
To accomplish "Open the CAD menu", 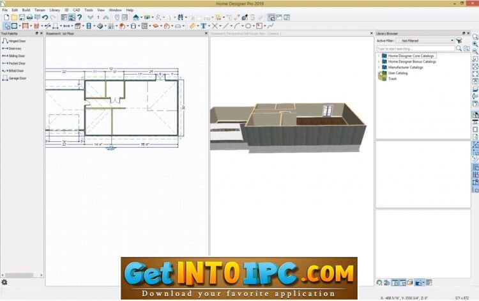I will pyautogui.click(x=77, y=10).
